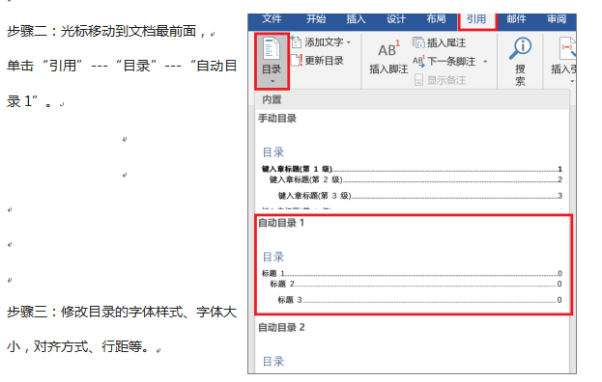Click the 内置 section header
This screenshot has width=602, height=382.
pos(412,99)
